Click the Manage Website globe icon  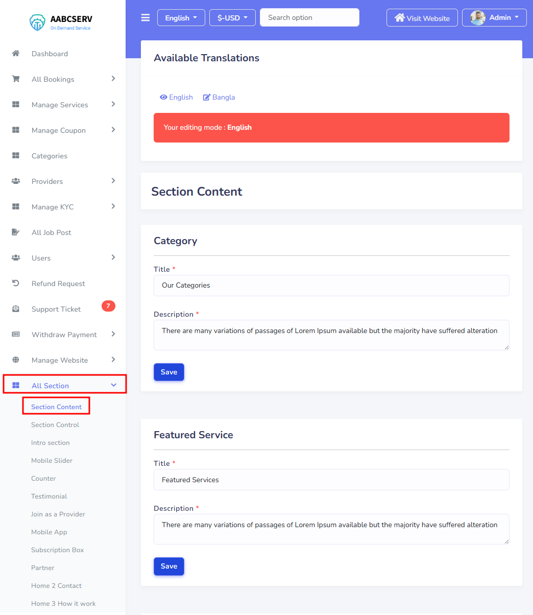tap(16, 360)
